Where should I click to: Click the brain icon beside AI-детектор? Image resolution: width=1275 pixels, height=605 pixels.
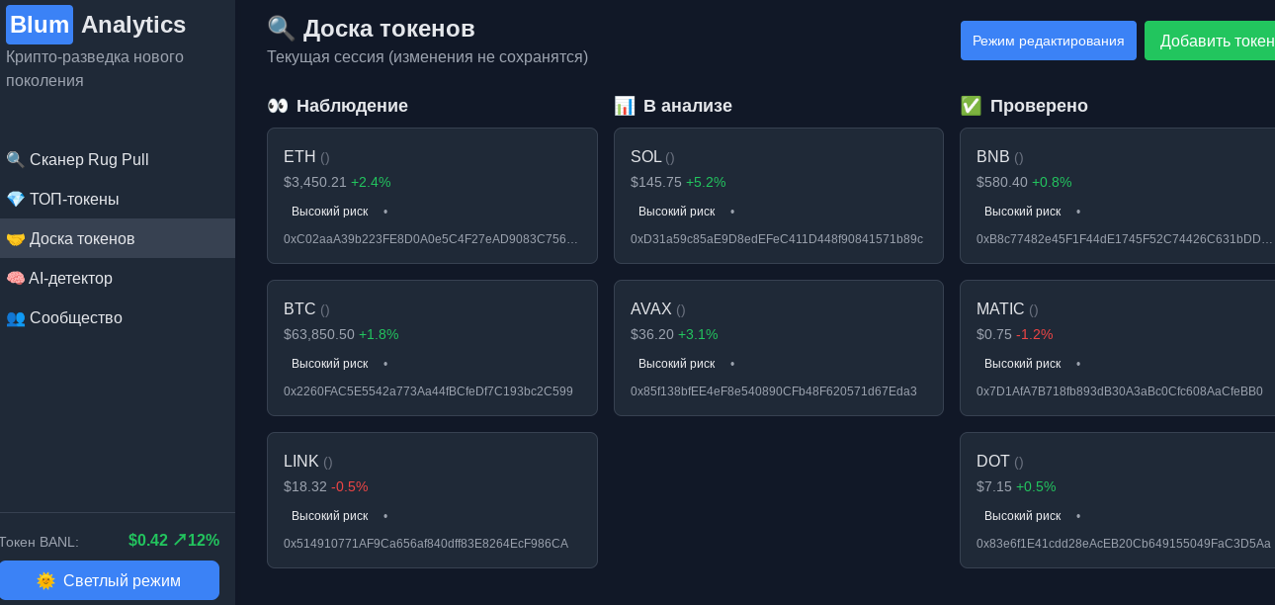coord(15,278)
